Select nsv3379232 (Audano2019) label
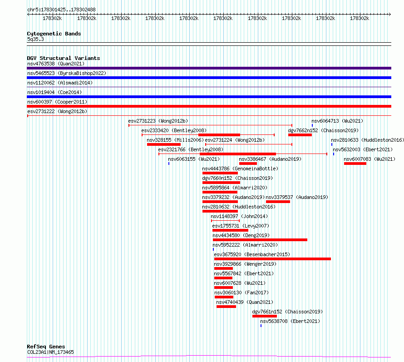 pyautogui.click(x=233, y=197)
